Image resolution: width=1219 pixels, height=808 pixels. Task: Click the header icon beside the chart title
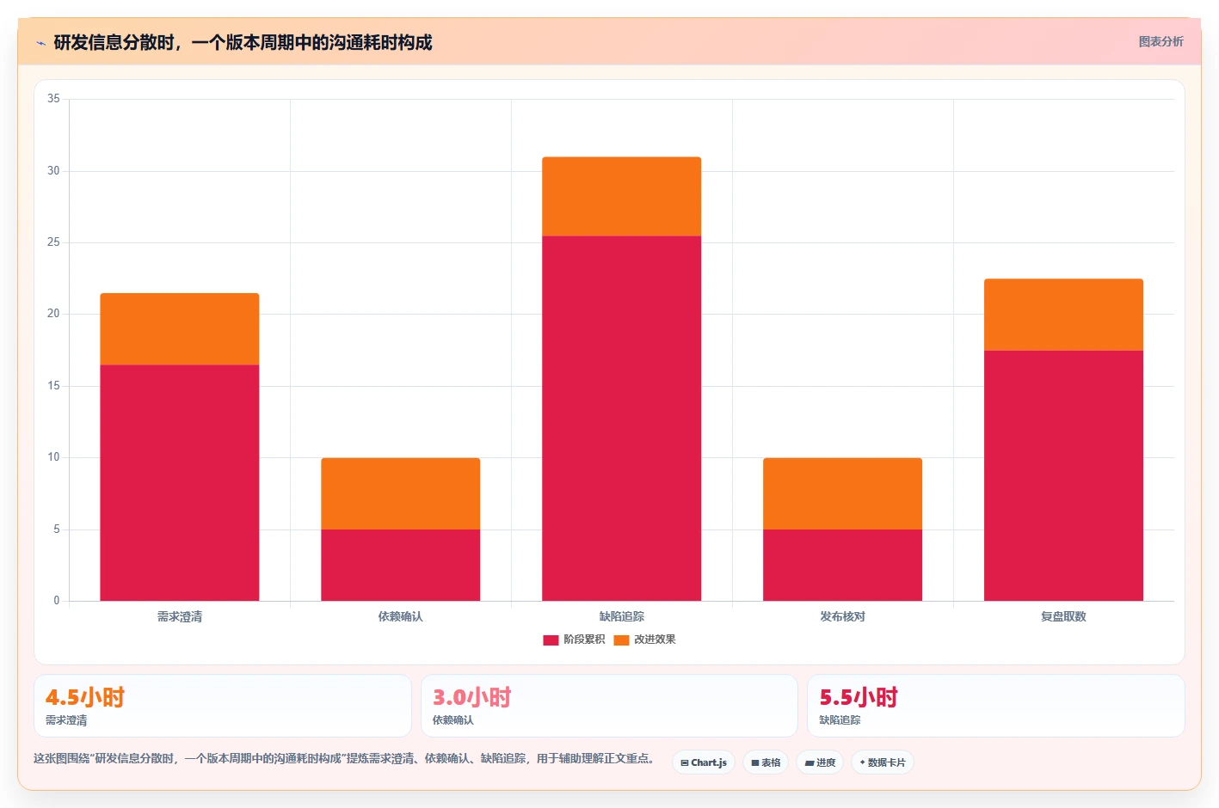pos(40,43)
